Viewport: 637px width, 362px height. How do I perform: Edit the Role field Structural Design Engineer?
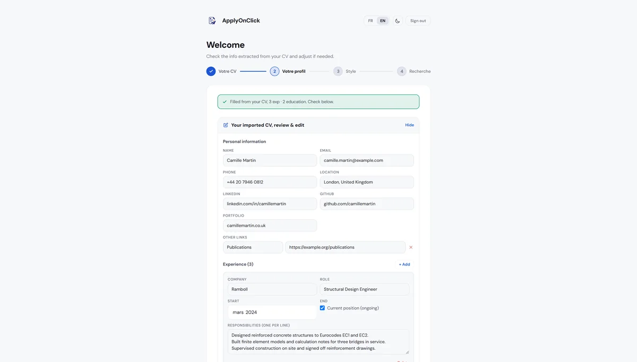[365, 289]
